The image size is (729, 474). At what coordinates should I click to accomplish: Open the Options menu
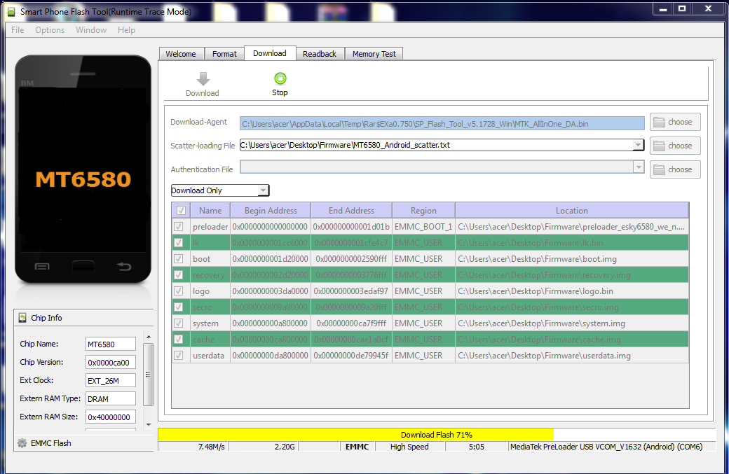point(50,29)
